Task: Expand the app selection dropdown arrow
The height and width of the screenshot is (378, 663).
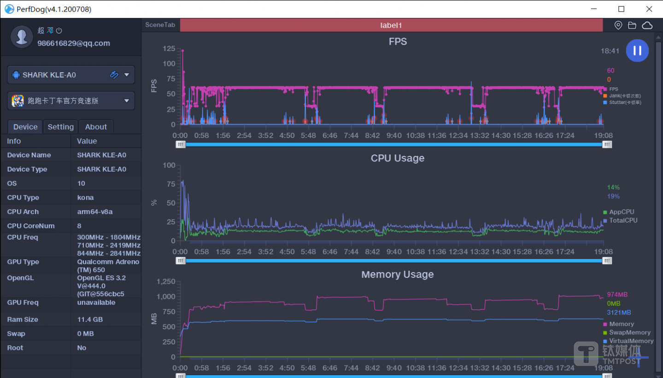Action: (x=127, y=101)
